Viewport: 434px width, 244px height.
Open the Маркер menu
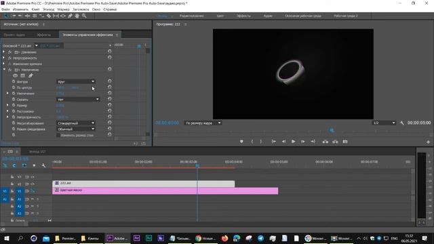pos(63,9)
